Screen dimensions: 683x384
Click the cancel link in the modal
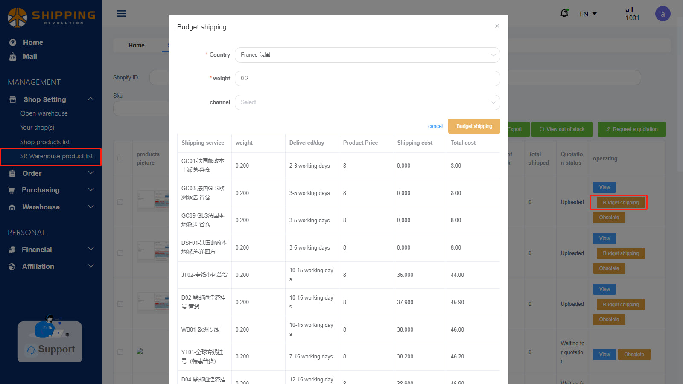(x=435, y=126)
